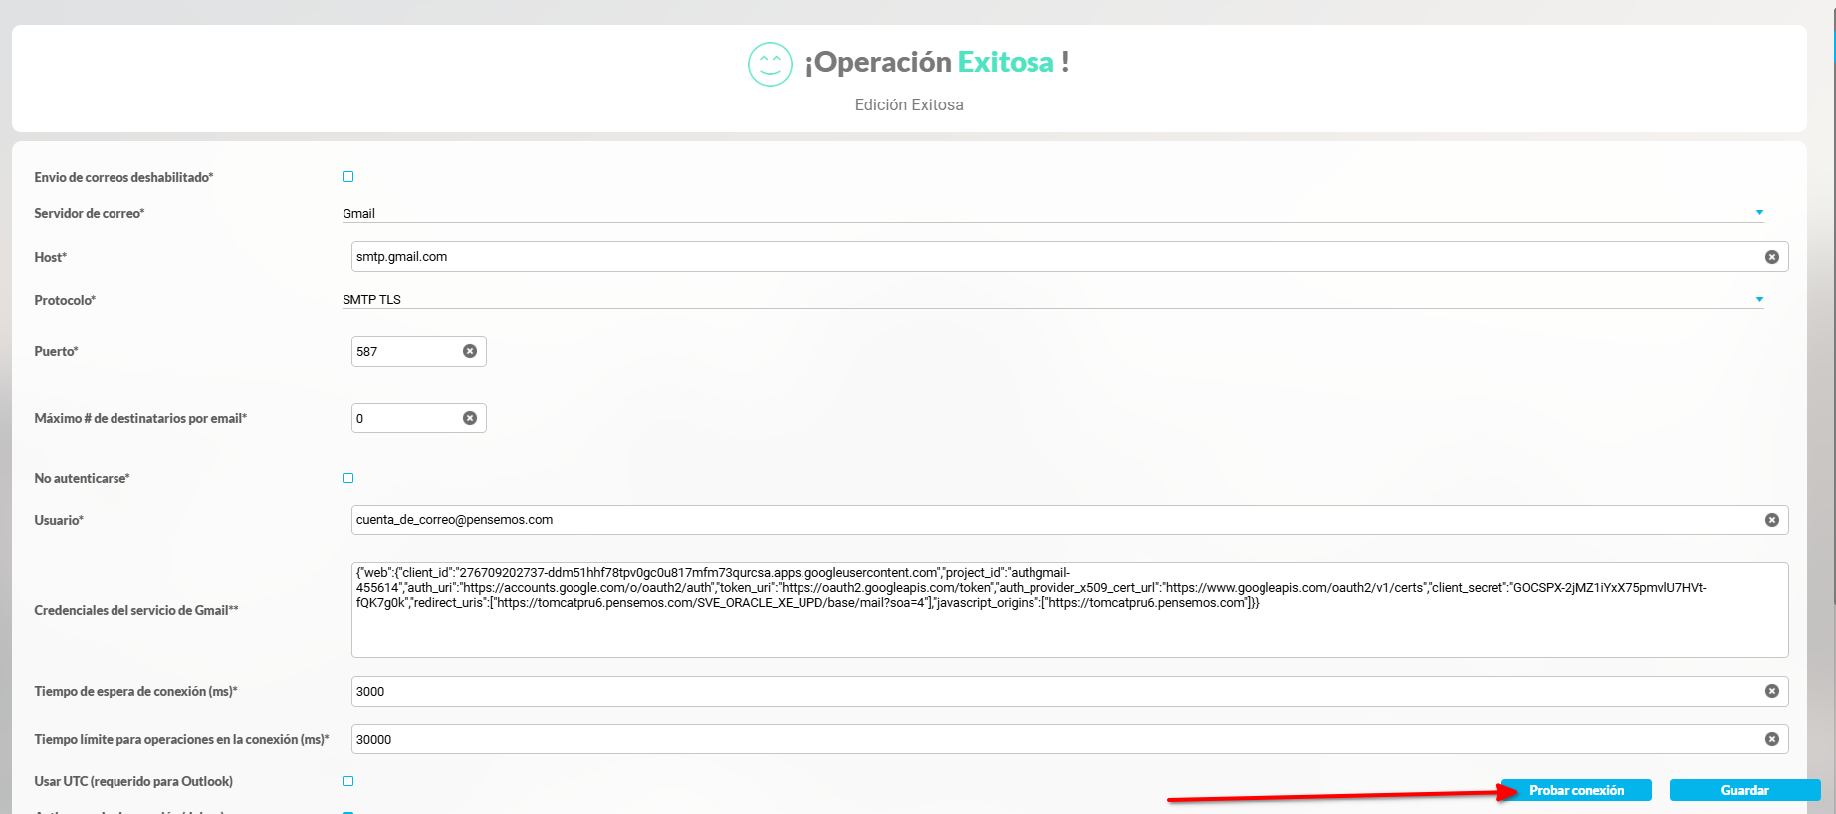Enable the Envio de correos deshabilitado checkbox

[x=348, y=177]
